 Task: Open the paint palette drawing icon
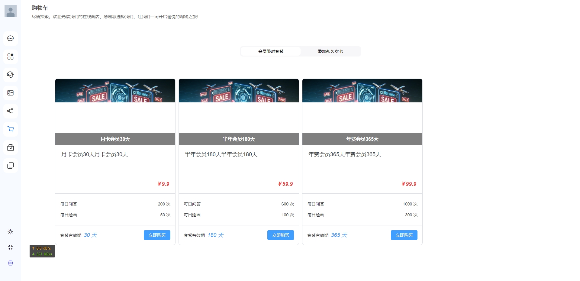point(11,75)
